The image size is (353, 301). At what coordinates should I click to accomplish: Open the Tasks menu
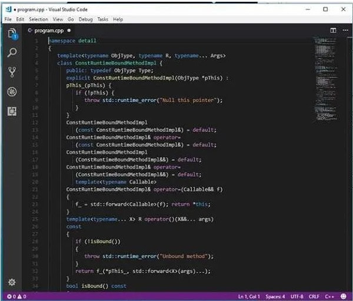[x=102, y=19]
